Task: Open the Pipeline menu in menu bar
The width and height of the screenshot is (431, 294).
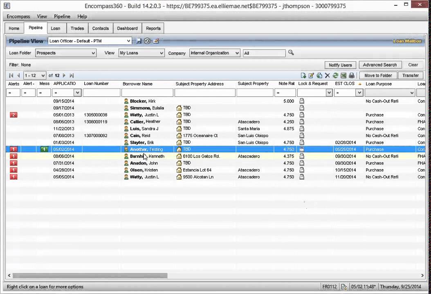Action: click(x=62, y=16)
